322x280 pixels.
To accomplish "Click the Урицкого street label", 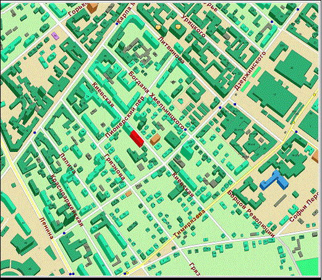I will pos(193,26).
